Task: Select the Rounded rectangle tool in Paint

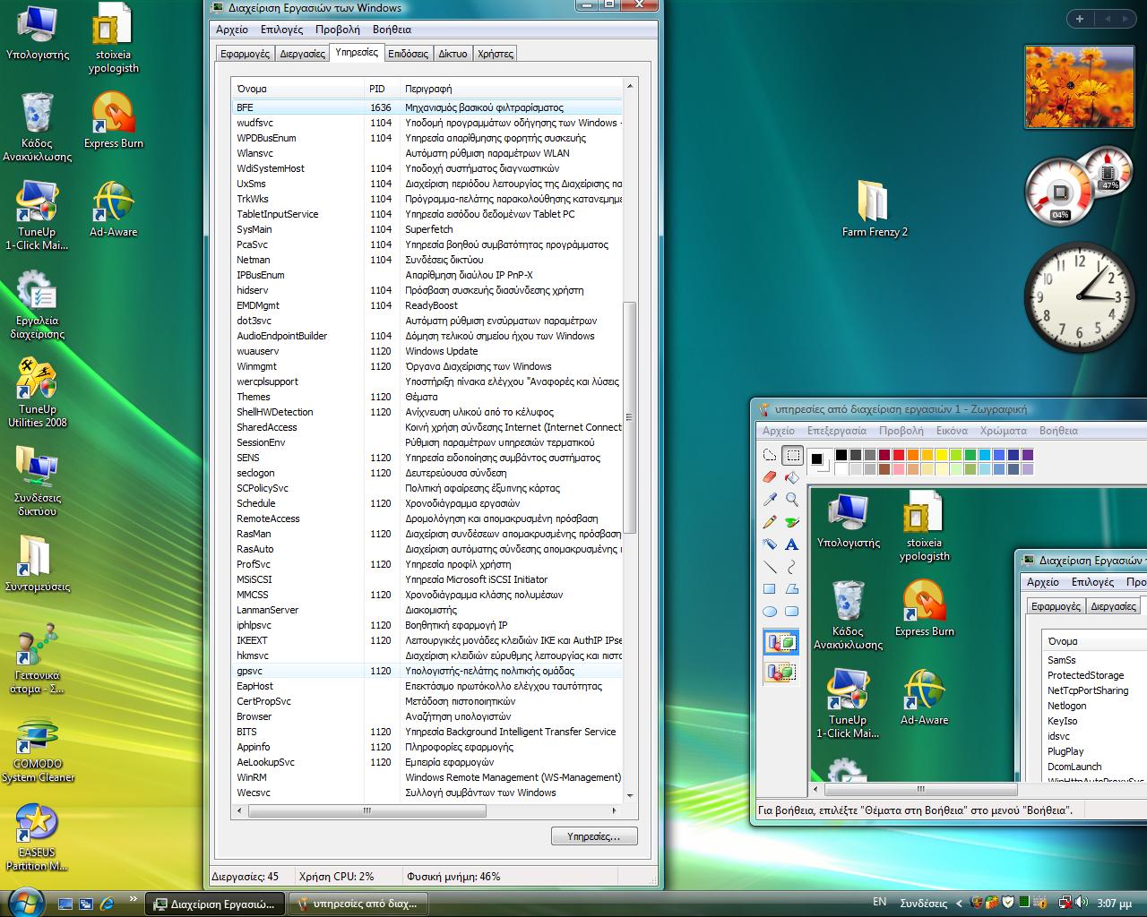Action: [x=791, y=612]
